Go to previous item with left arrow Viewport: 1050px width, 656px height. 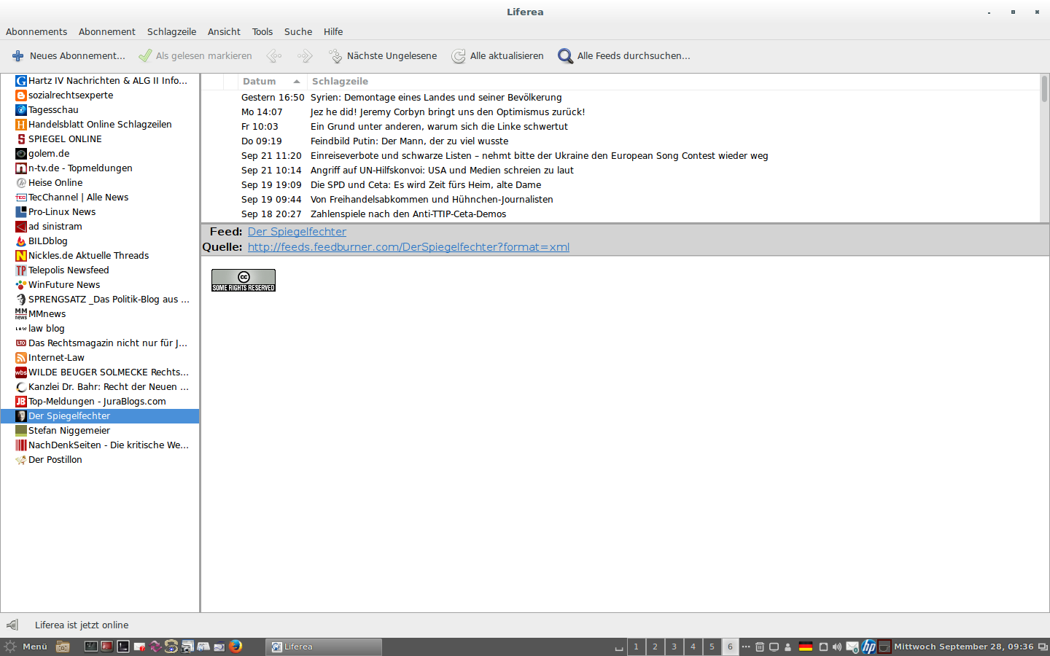pos(274,56)
